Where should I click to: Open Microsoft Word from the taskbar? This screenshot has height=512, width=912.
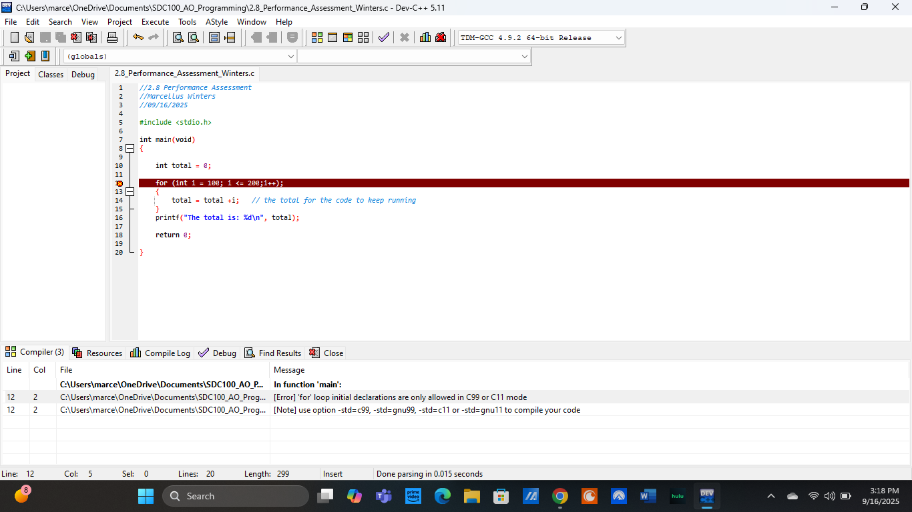tap(648, 496)
